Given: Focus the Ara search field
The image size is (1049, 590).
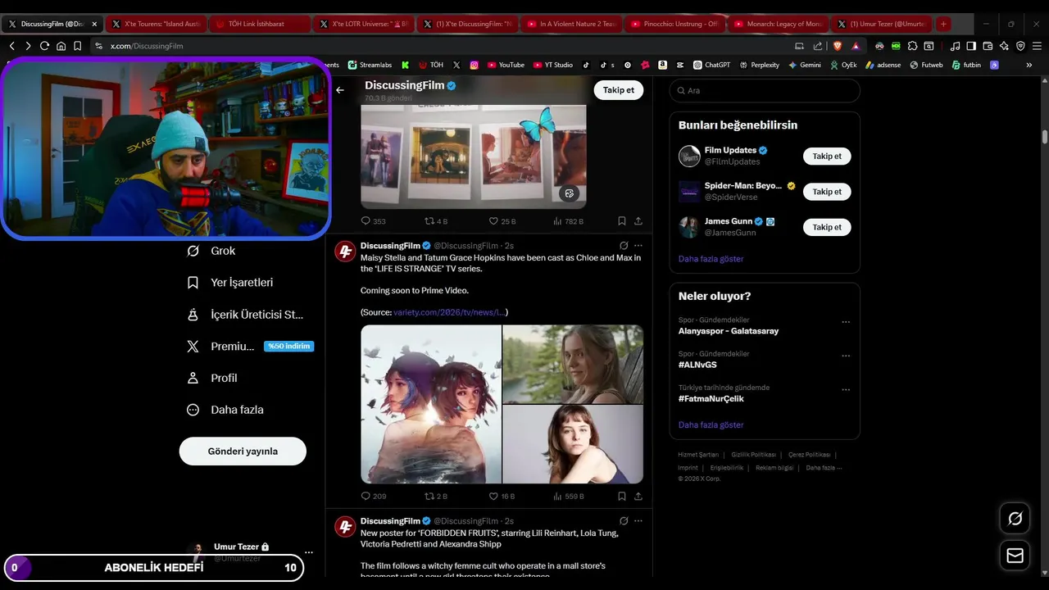Looking at the screenshot, I should click(x=765, y=91).
